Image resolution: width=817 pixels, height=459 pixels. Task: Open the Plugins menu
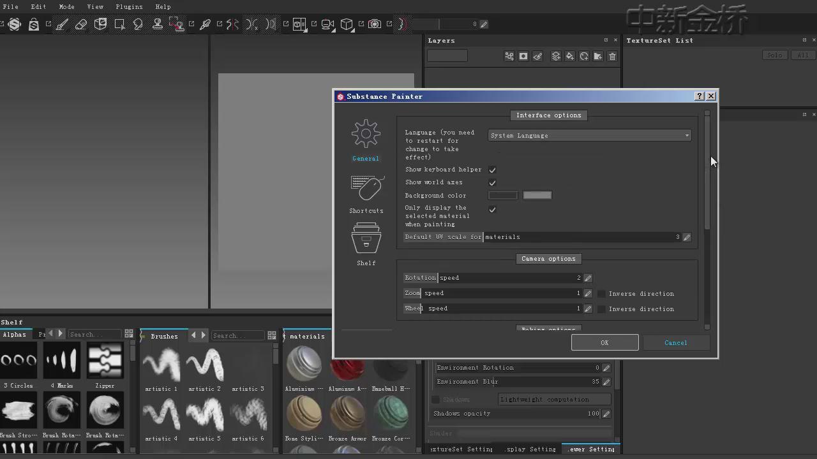[129, 6]
